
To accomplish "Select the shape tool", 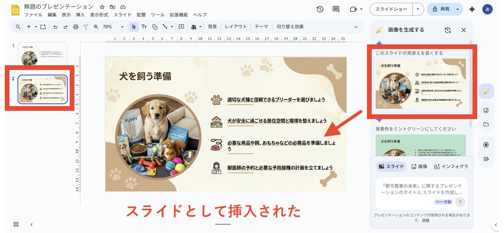I will pos(155,27).
